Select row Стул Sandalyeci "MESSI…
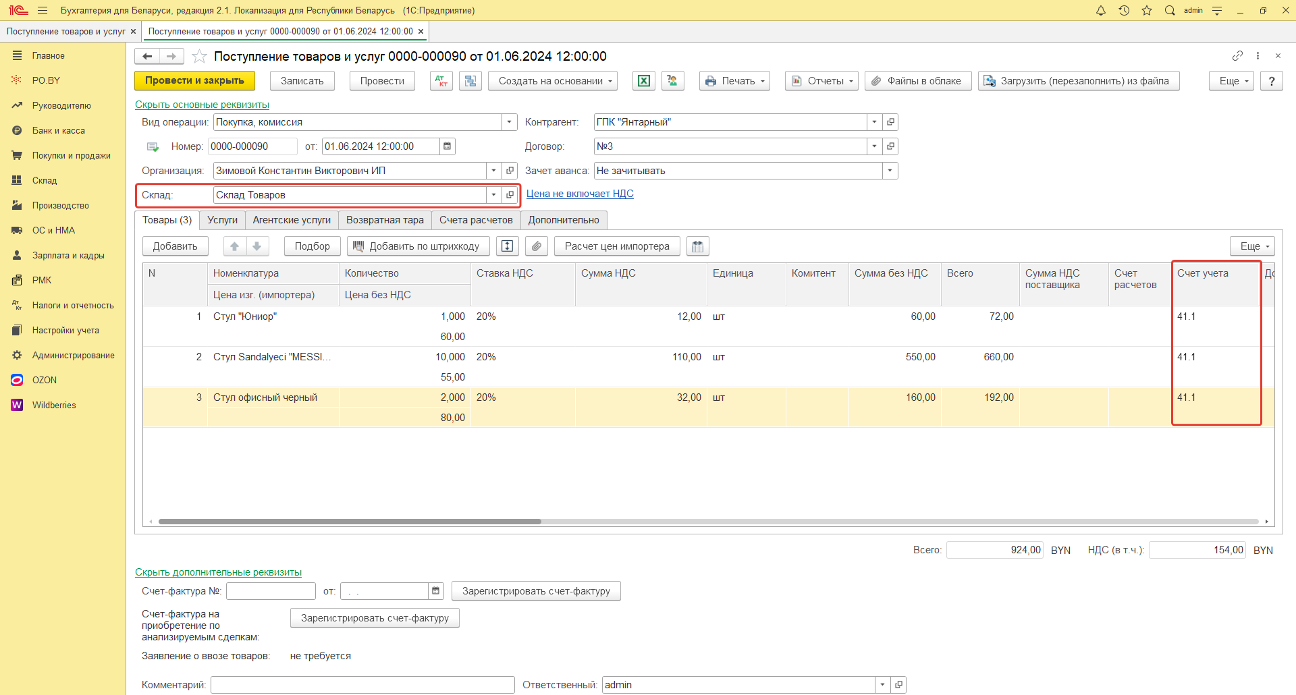The height and width of the screenshot is (695, 1296). 708,366
